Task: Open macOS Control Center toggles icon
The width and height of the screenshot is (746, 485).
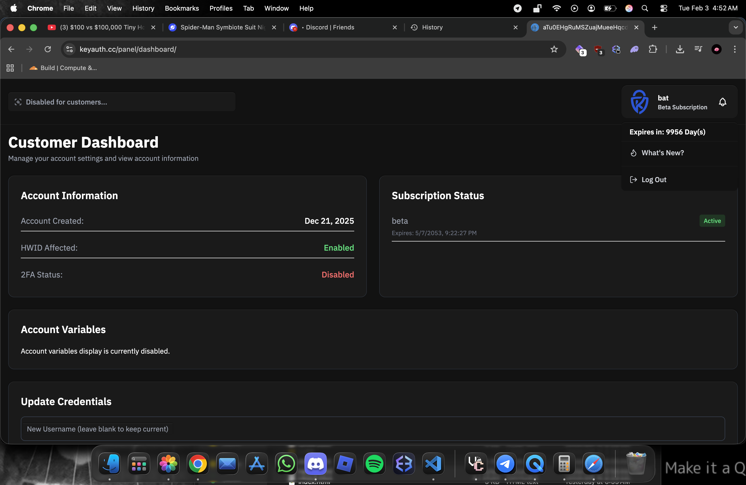Action: pos(664,8)
